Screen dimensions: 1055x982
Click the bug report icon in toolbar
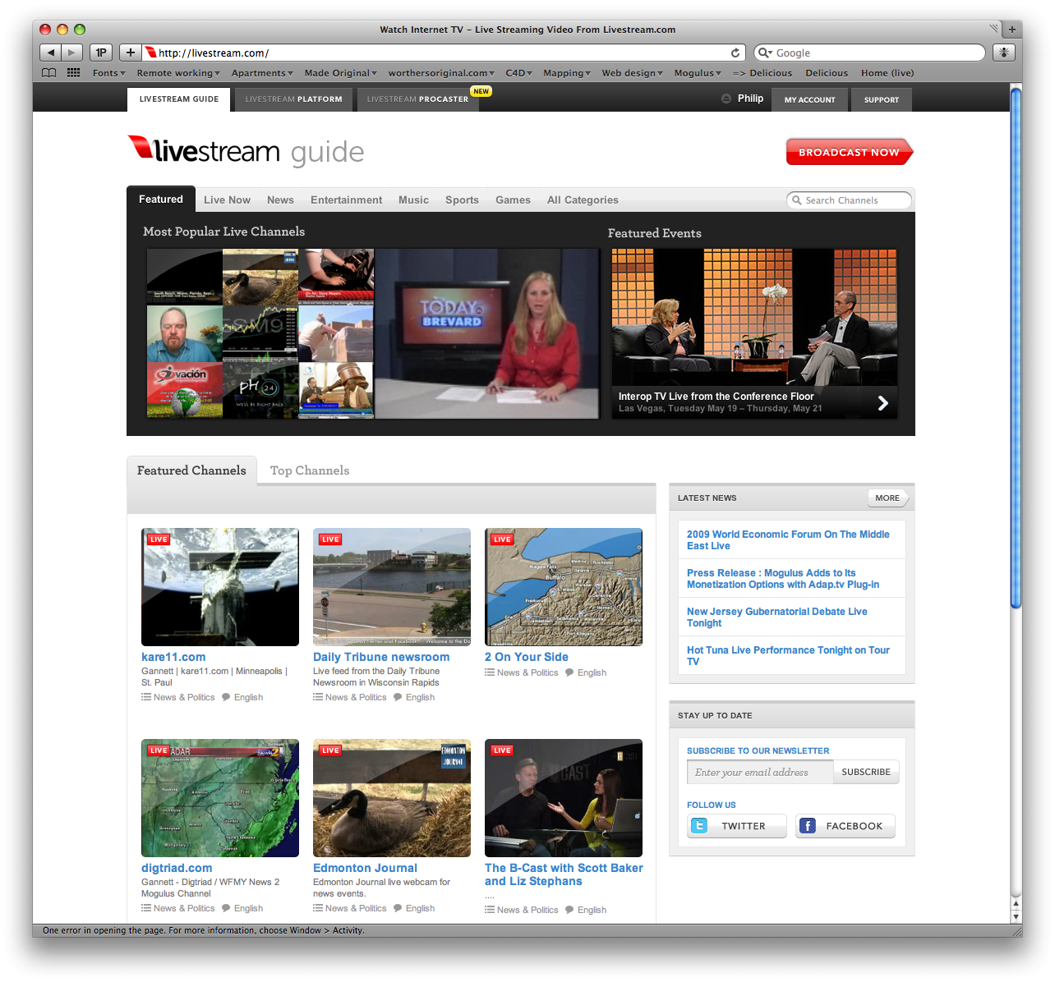1003,53
